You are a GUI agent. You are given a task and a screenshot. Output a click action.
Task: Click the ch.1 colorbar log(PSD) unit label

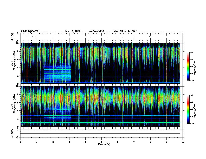pyautogui.click(x=195, y=68)
